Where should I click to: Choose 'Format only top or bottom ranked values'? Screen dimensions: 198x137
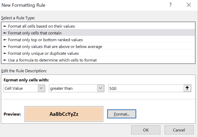98,40
